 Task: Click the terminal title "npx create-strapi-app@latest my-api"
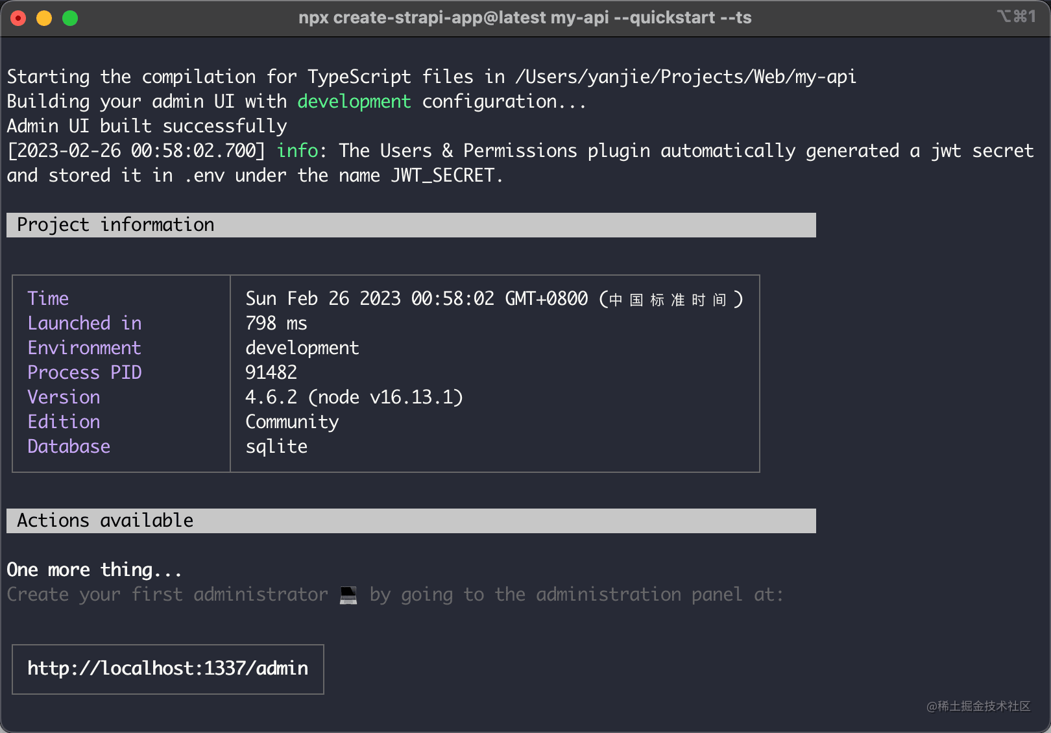pos(454,18)
